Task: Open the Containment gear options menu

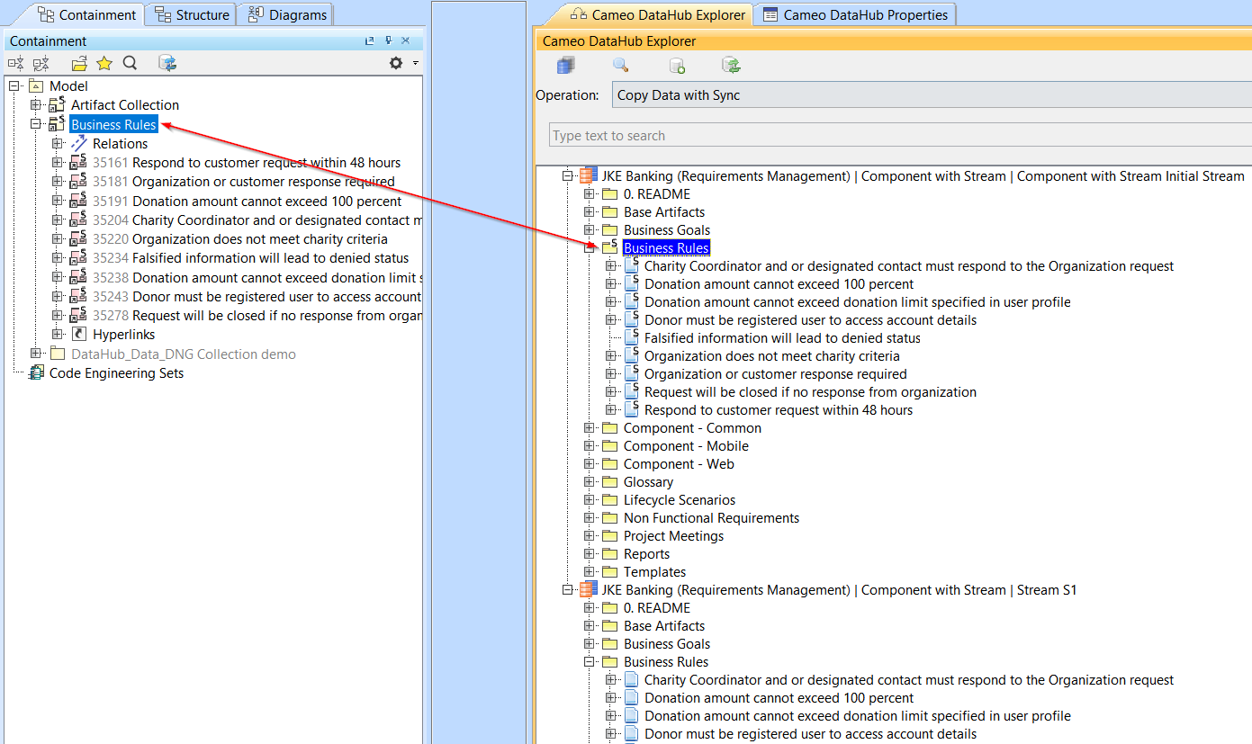Action: tap(396, 63)
